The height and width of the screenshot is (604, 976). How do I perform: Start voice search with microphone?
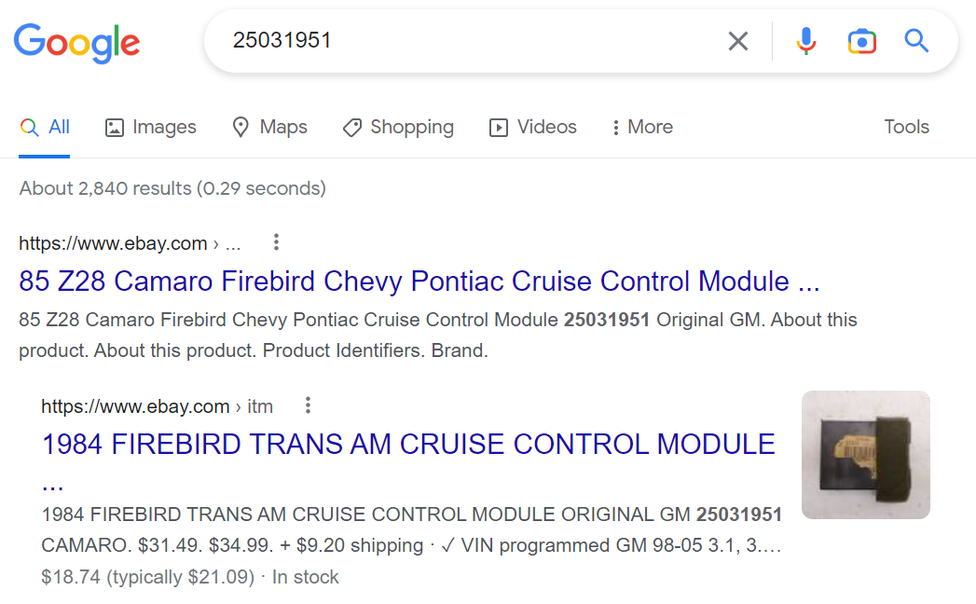click(x=806, y=41)
